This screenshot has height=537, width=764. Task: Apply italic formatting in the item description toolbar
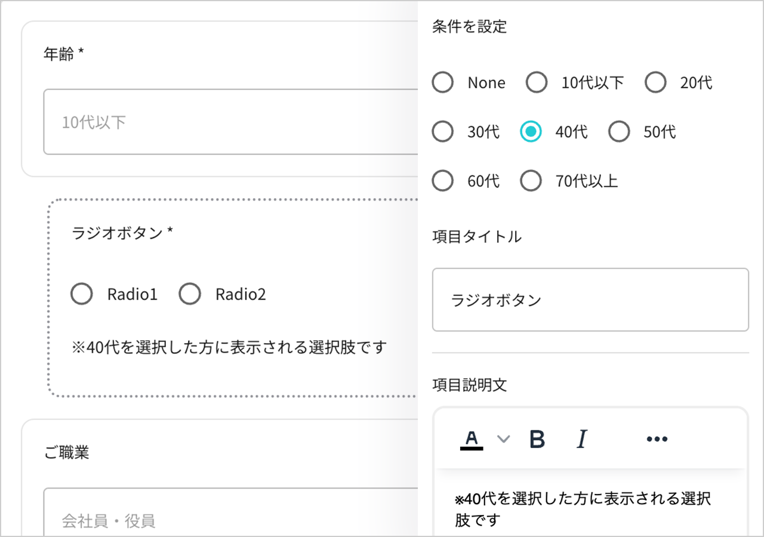click(x=580, y=439)
